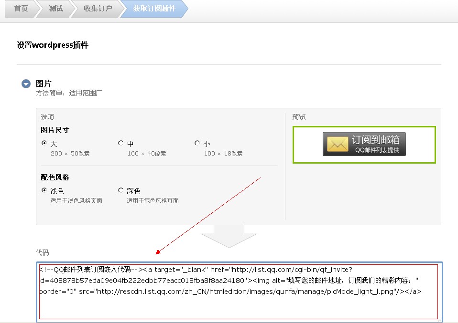This screenshot has height=323, width=458.
Task: Click the 代码 label
Action: point(43,252)
